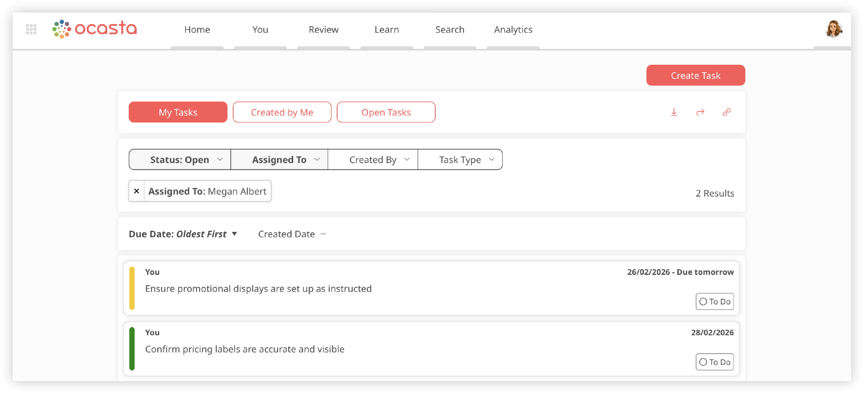Open the user profile avatar
864x394 pixels.
[x=833, y=29]
